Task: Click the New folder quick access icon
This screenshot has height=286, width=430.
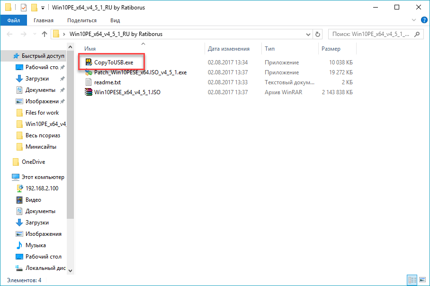Action: click(x=34, y=8)
